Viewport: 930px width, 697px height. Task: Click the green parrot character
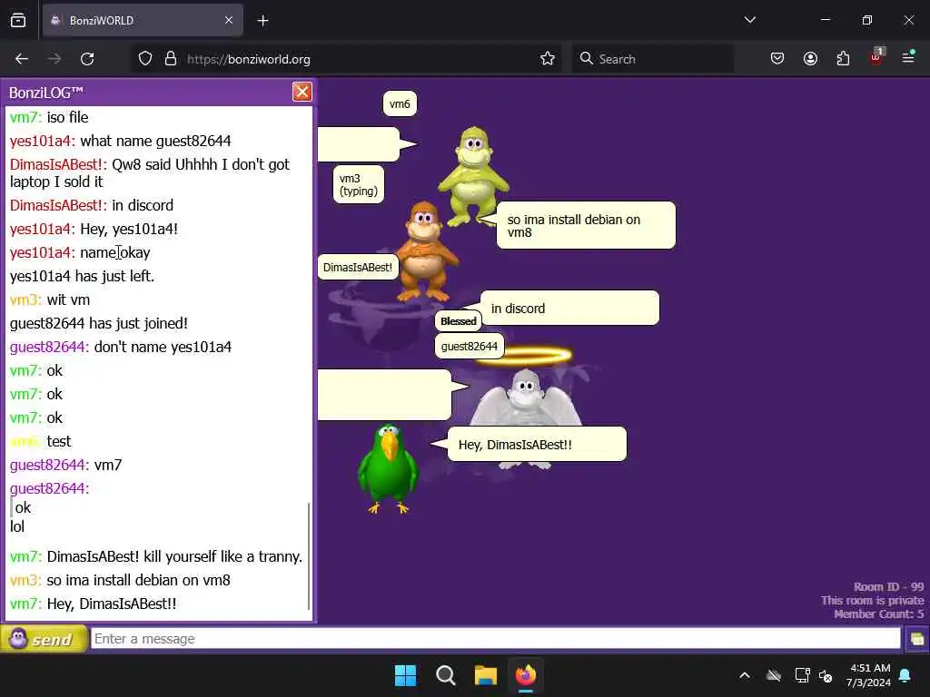pyautogui.click(x=388, y=467)
